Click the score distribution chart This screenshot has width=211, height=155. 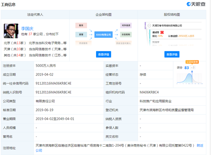[x=190, y=78]
